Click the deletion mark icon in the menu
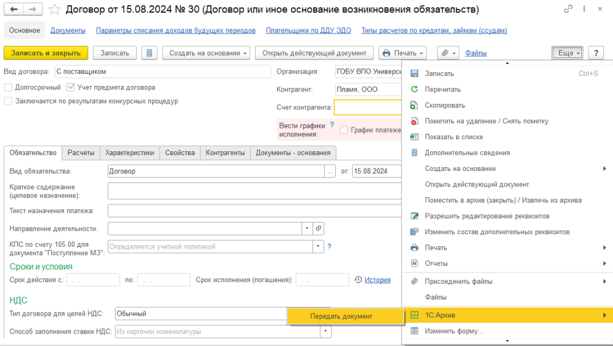613x346 pixels. click(x=414, y=121)
